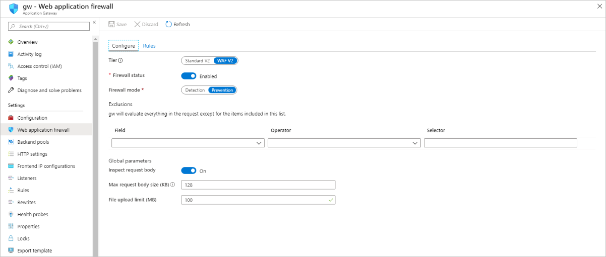
Task: Click the Max request body size field
Action: (x=258, y=185)
